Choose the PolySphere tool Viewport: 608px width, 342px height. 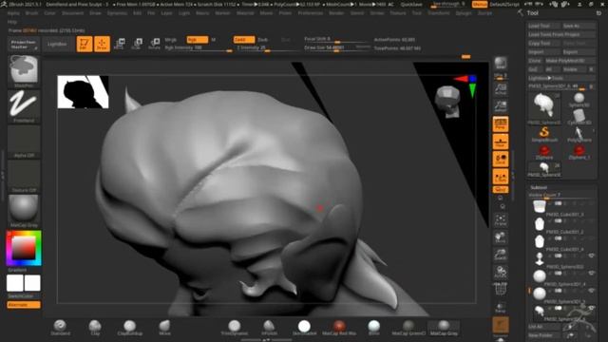tap(579, 134)
